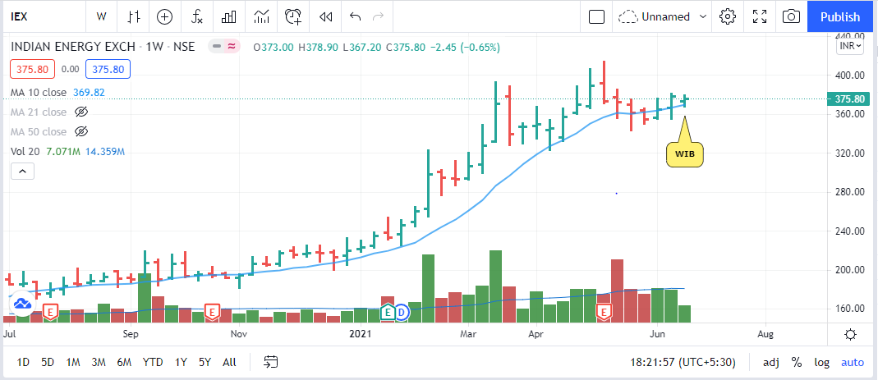Image resolution: width=878 pixels, height=380 pixels.
Task: Click the earnings E marker near November
Action: pos(212,312)
